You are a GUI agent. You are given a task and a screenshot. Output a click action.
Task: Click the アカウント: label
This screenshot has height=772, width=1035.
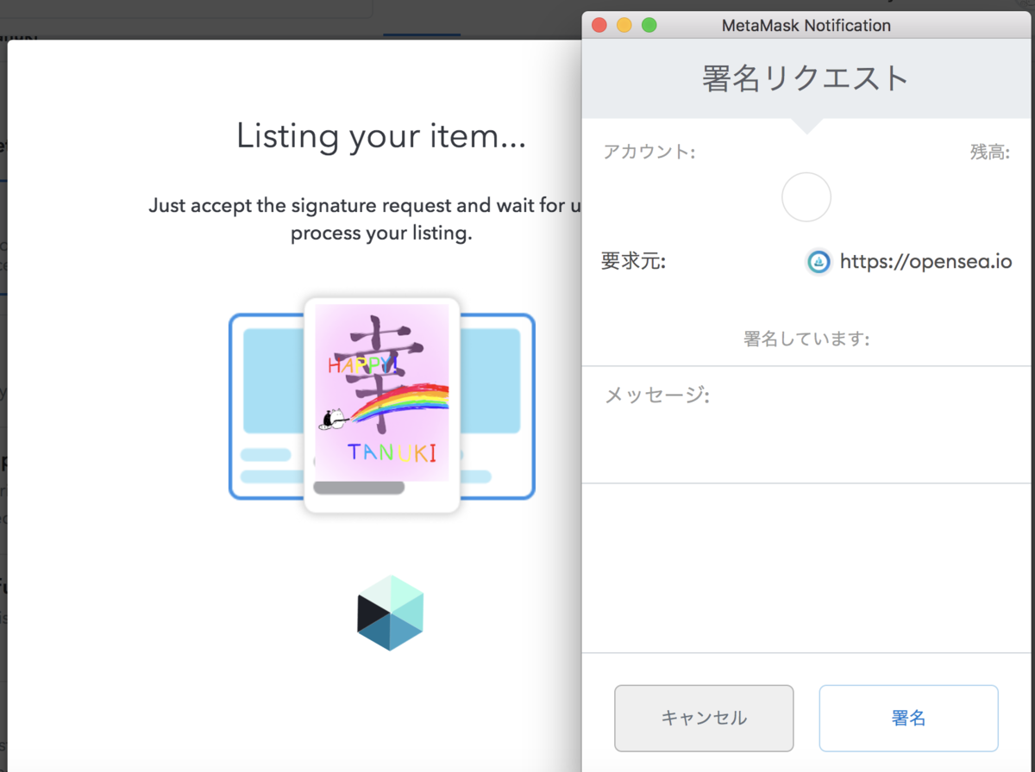[649, 153]
